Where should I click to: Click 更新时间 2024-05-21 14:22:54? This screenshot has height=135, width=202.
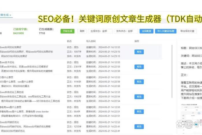pos(103,97)
